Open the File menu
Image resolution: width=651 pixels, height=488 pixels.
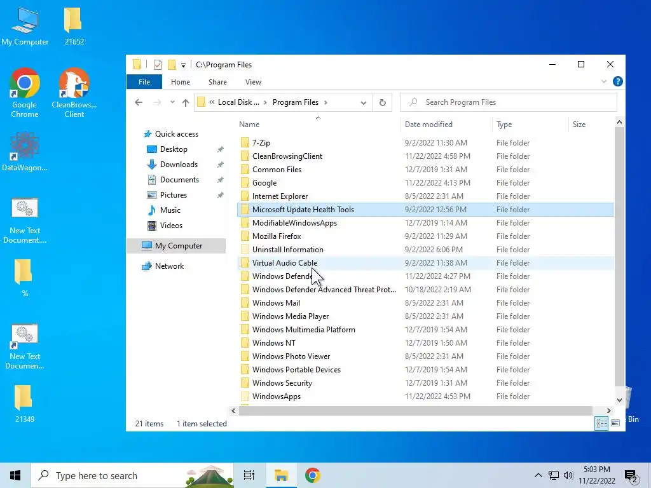(144, 82)
